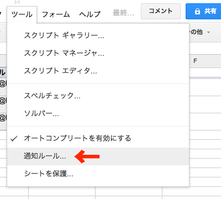
Task: Open the フォーム menu
Action: point(56,14)
